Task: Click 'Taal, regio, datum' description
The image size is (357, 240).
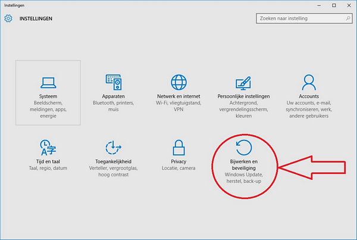Action: 48,168
